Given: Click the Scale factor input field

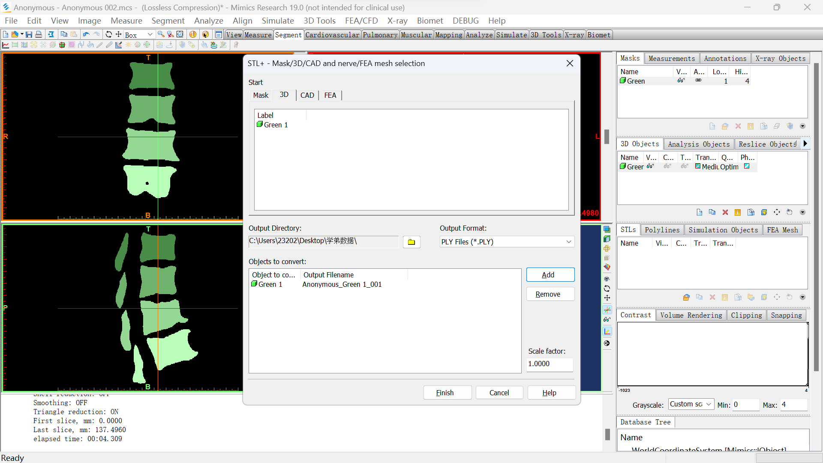Looking at the screenshot, I should click(x=548, y=364).
